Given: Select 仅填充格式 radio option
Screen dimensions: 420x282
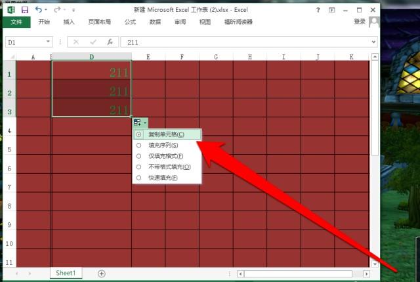Looking at the screenshot, I should tap(167, 156).
